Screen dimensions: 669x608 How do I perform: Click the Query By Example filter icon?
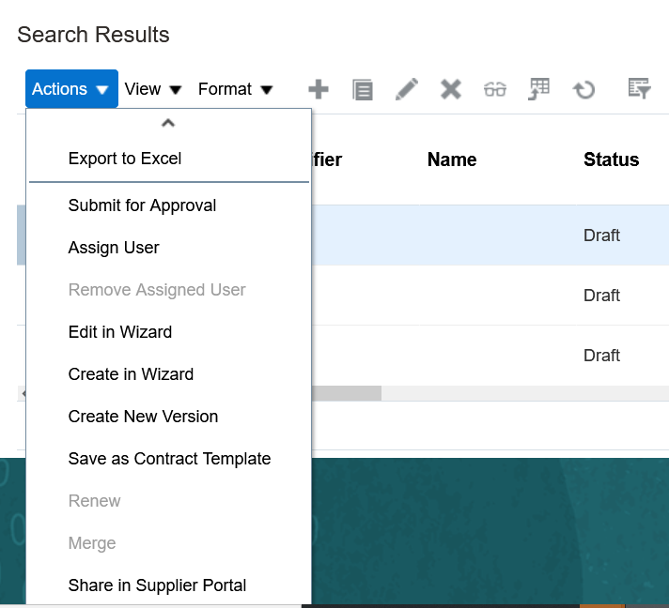640,89
